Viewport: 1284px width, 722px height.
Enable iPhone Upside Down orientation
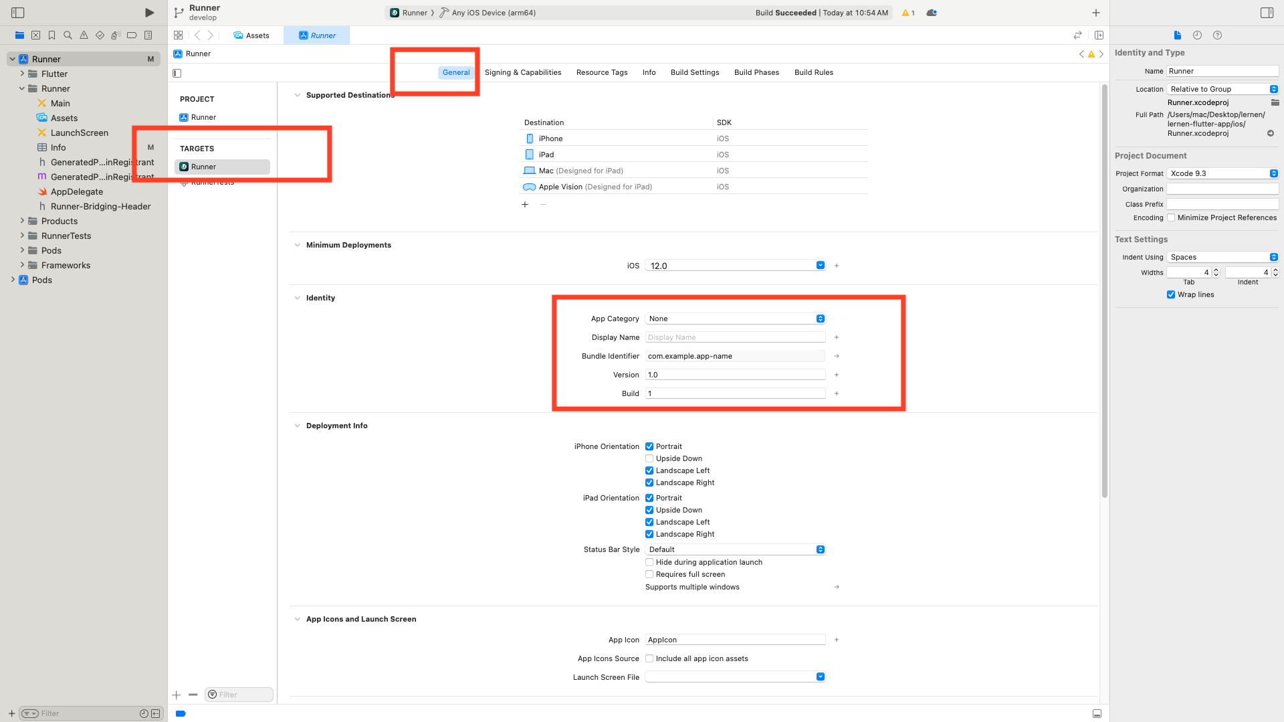click(649, 458)
